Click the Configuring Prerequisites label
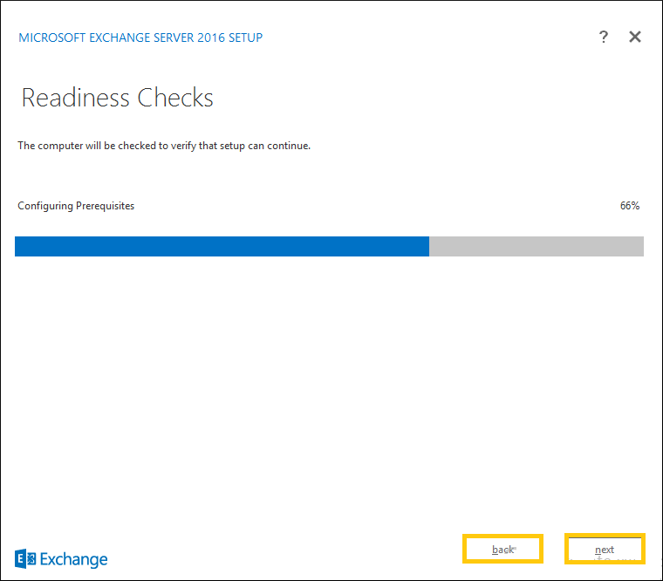The image size is (663, 581). coord(76,206)
